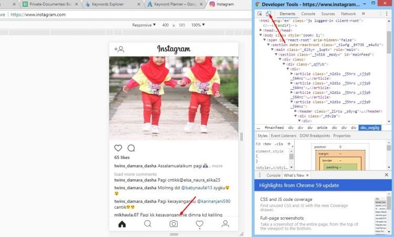Collapse the body element node
Screen dimensions: 394x237
point(261,35)
